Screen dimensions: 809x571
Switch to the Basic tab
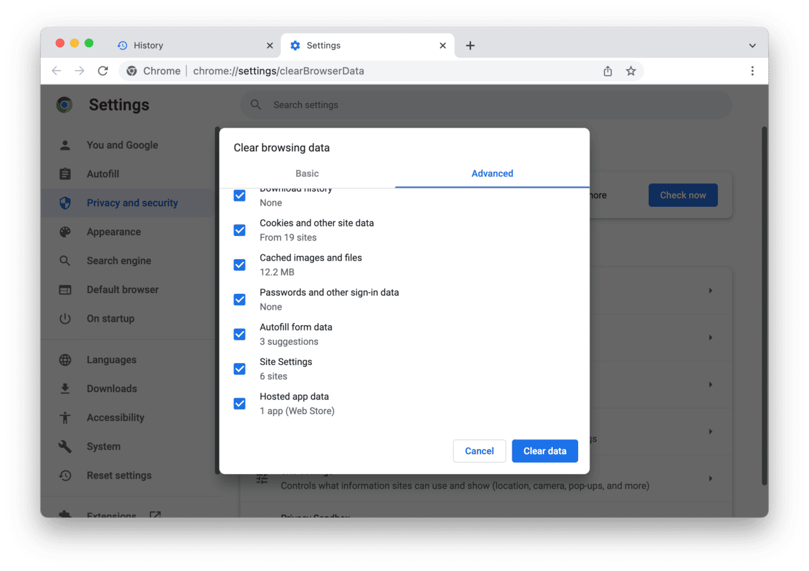[307, 173]
